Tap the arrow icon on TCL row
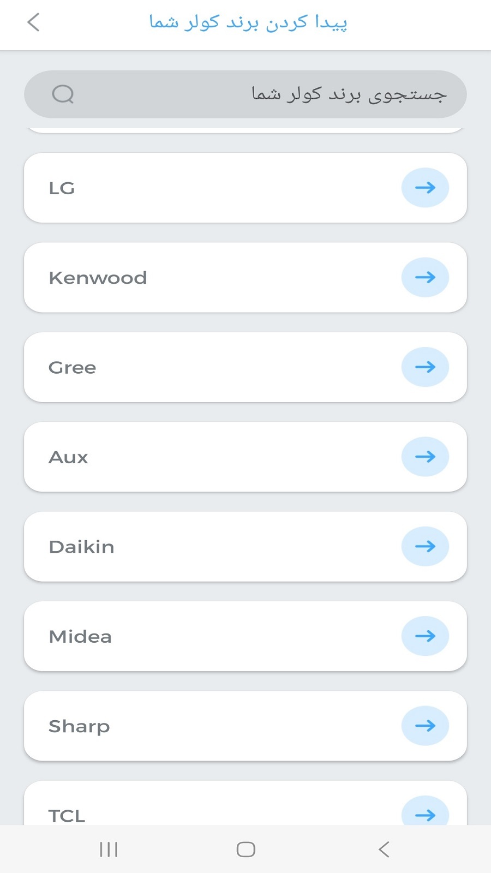The height and width of the screenshot is (873, 491). (x=425, y=811)
